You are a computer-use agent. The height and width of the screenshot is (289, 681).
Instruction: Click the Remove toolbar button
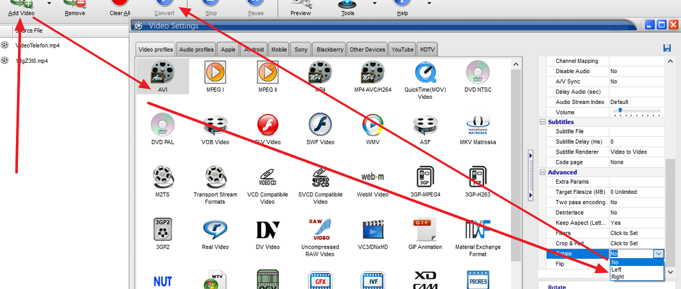point(75,8)
